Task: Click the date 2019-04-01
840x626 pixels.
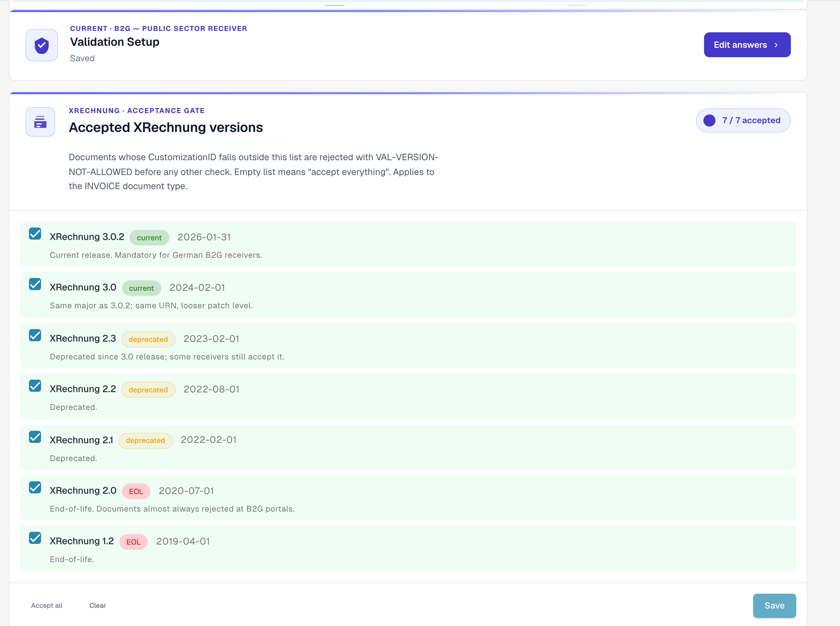Action: click(x=183, y=541)
